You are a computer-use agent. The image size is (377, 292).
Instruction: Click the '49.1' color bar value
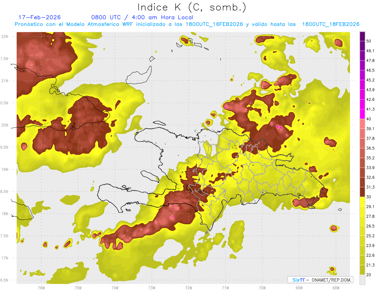(370, 51)
